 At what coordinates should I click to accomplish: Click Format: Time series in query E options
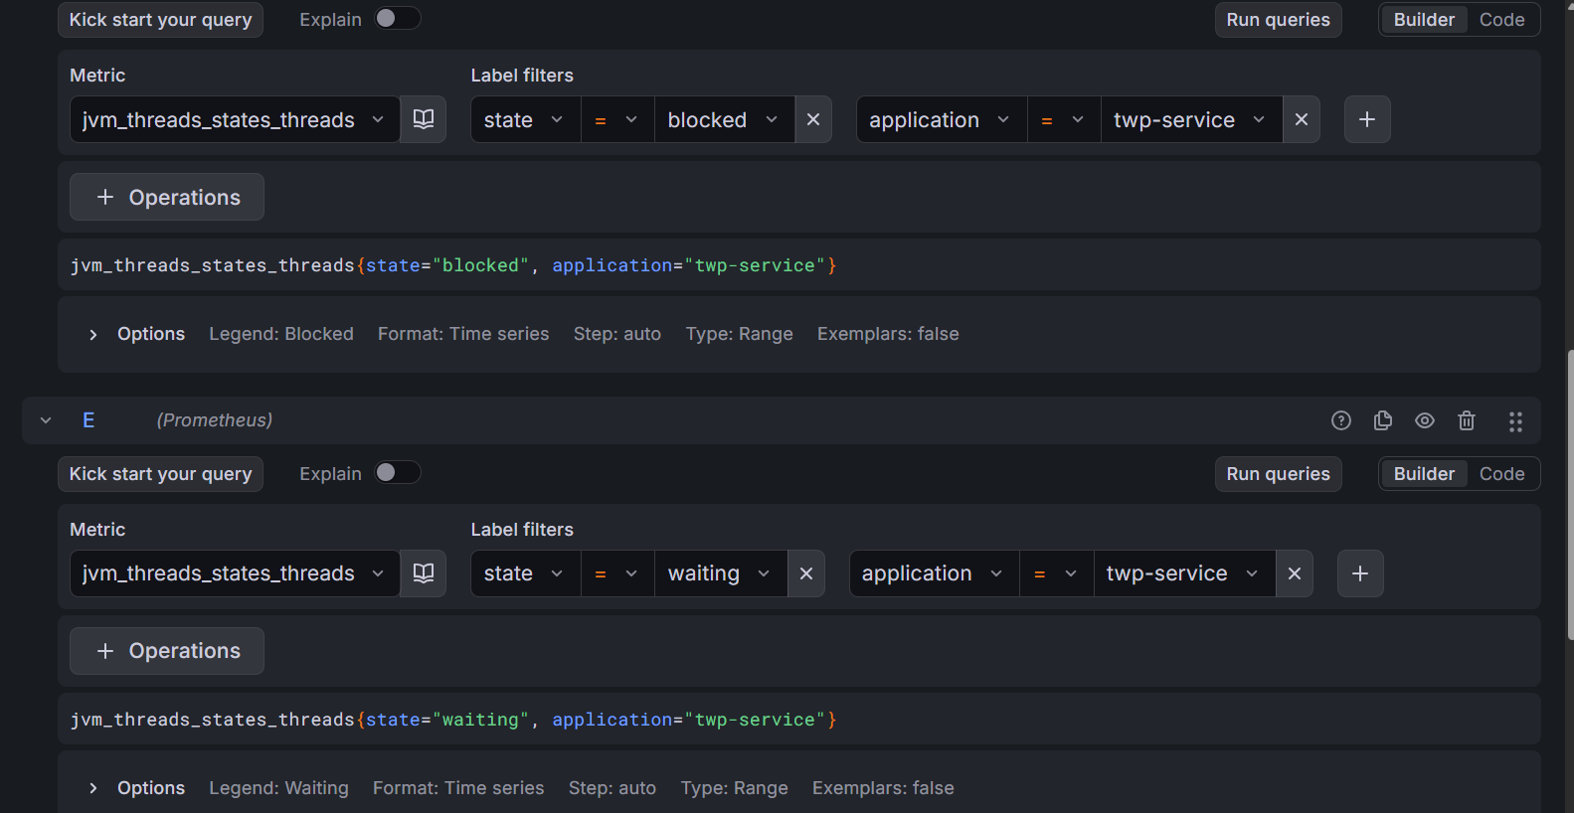pos(458,788)
